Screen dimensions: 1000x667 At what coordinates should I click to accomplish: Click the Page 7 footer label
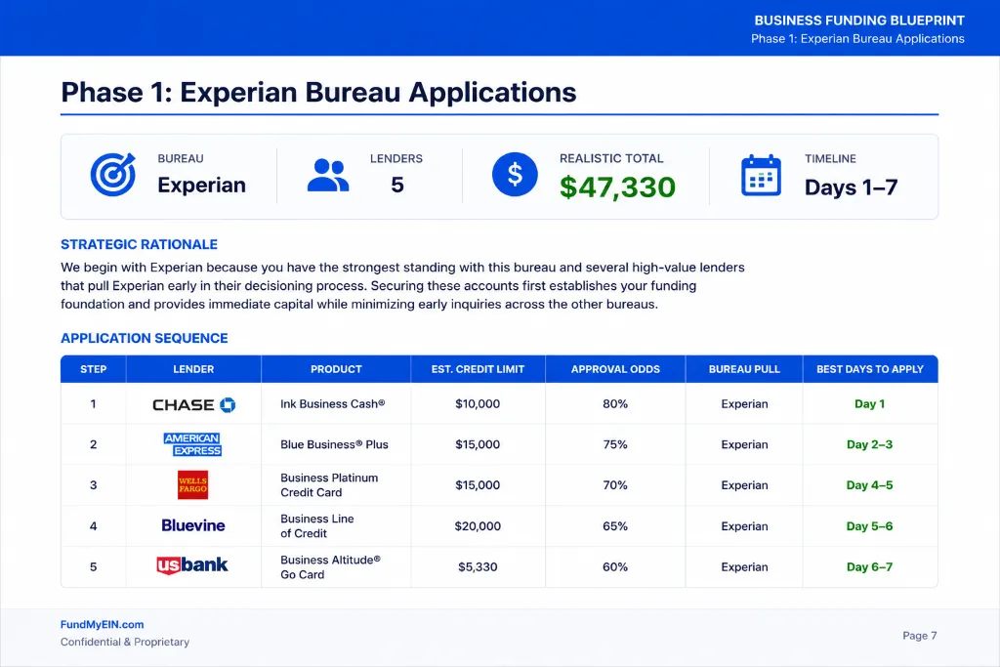pos(920,635)
